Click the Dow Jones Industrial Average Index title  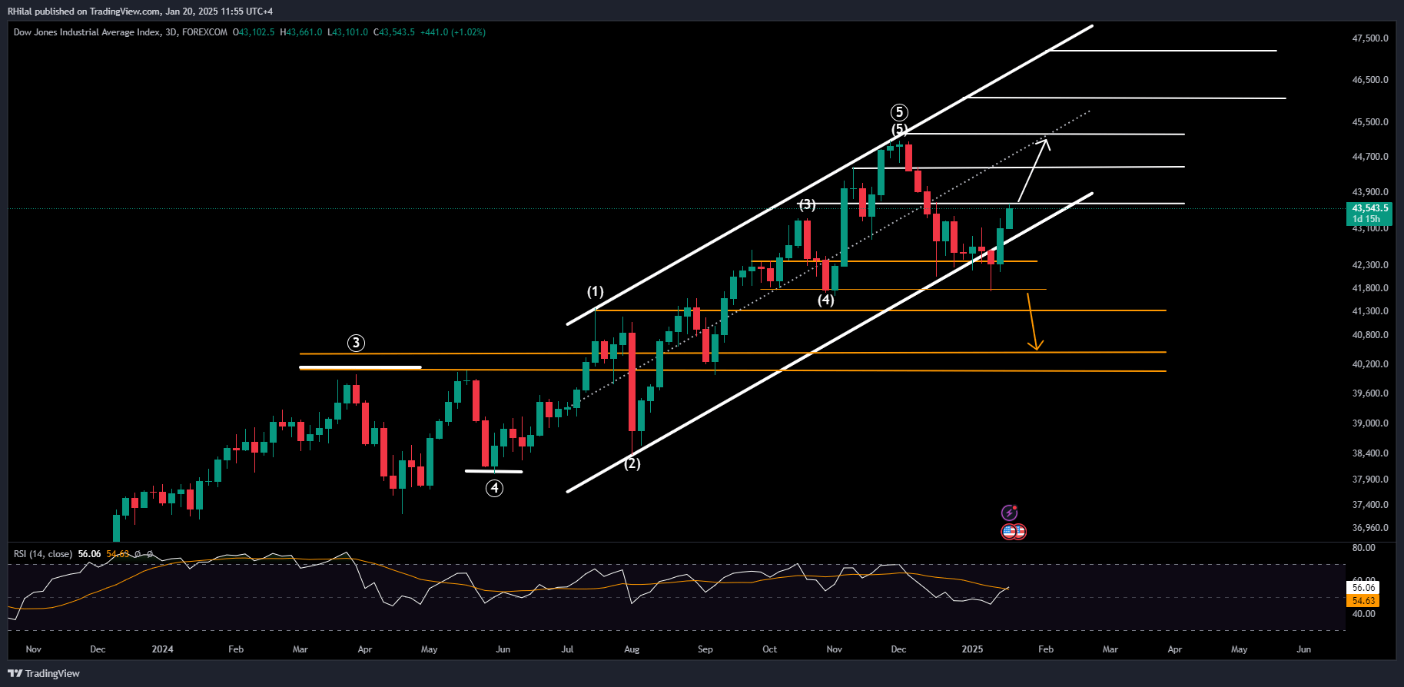87,32
